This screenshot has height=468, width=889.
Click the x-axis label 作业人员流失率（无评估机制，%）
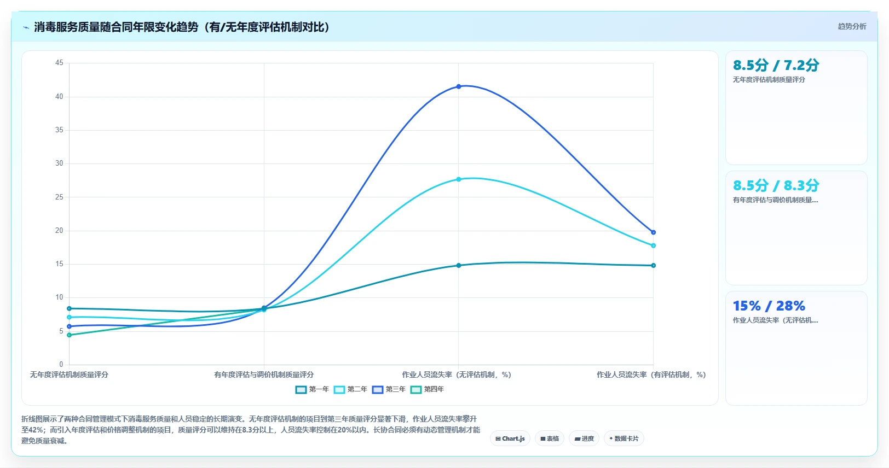tap(457, 375)
